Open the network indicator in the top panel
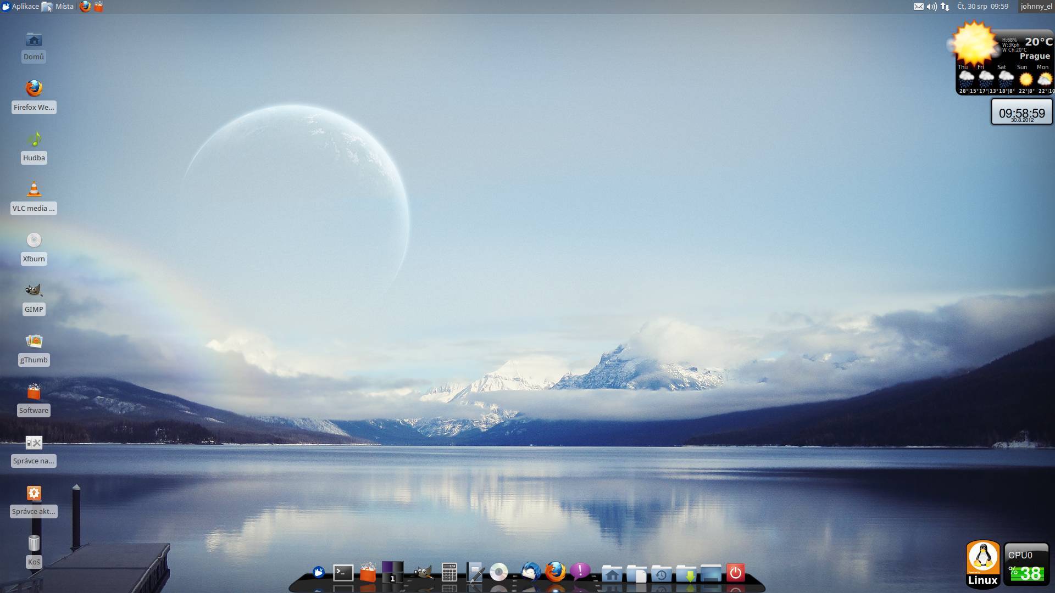 pyautogui.click(x=945, y=7)
